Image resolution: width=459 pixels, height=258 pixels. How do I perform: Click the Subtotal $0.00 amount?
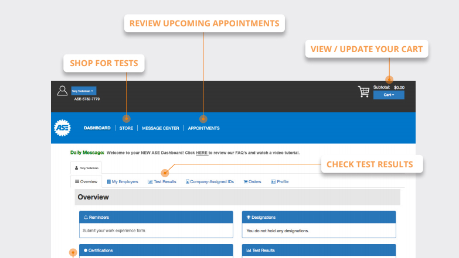(x=399, y=87)
